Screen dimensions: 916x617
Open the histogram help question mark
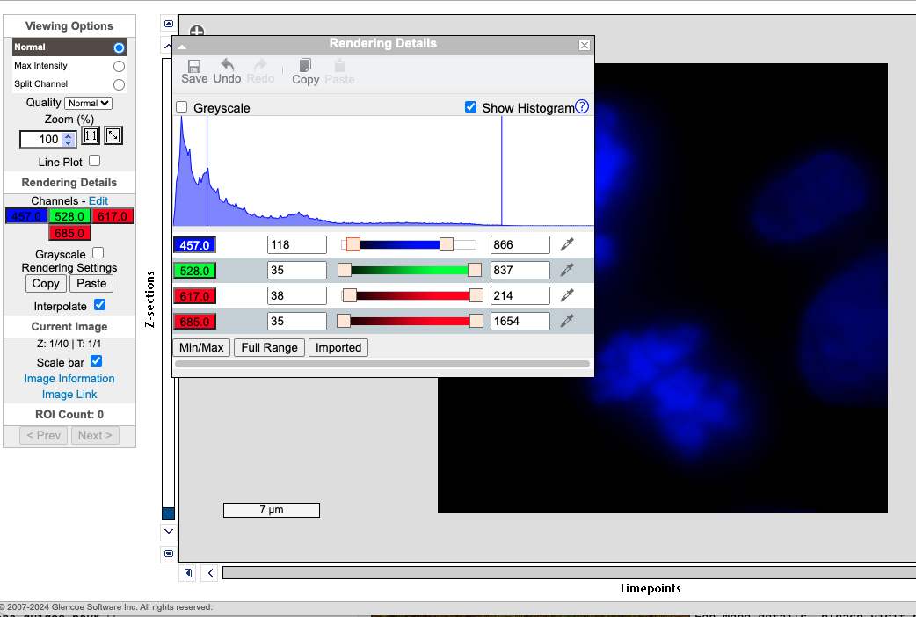coord(582,106)
